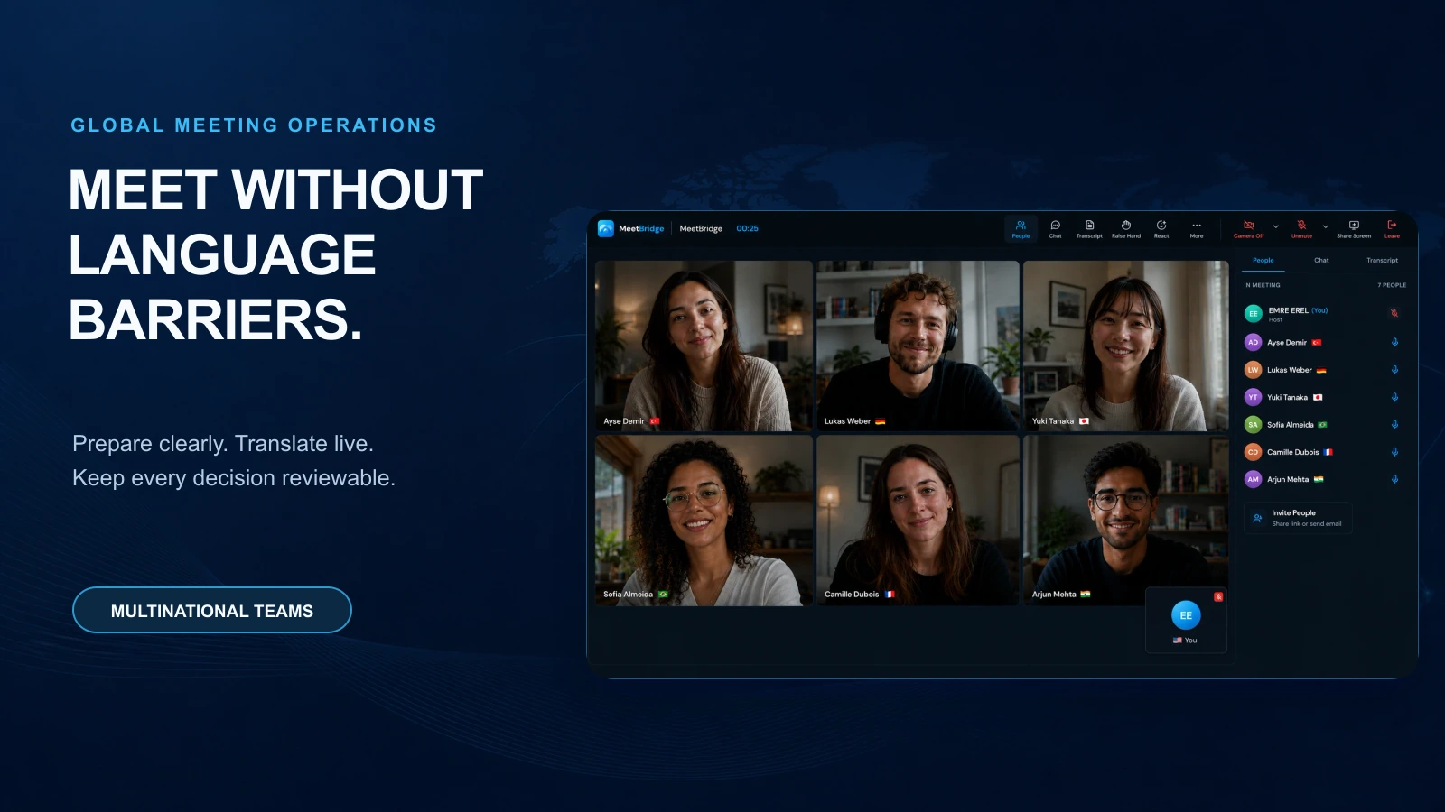Click the Ayse Demir name in participant list
1445x812 pixels.
(1286, 343)
